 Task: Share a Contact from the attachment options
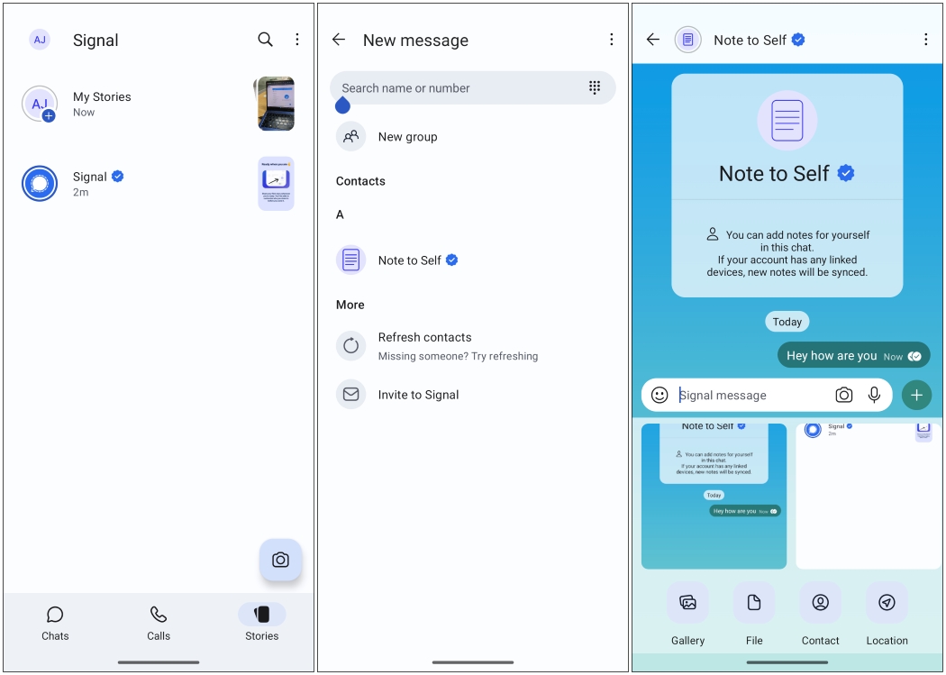tap(820, 616)
